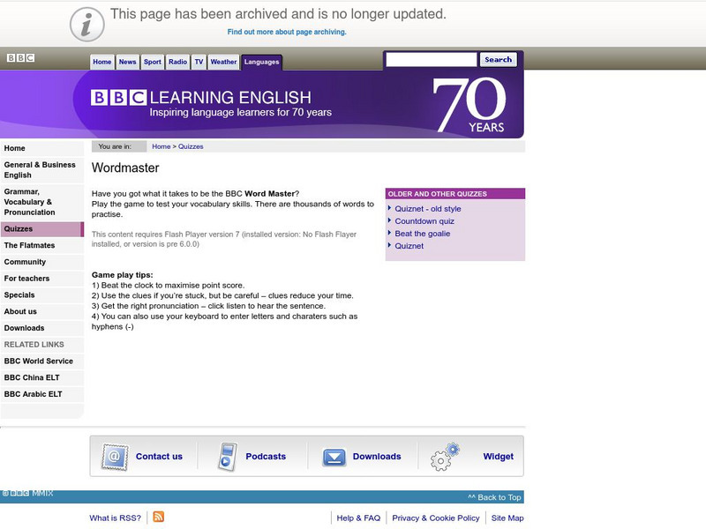Image resolution: width=706 pixels, height=529 pixels.
Task: Open the News tab
Action: pos(127,62)
